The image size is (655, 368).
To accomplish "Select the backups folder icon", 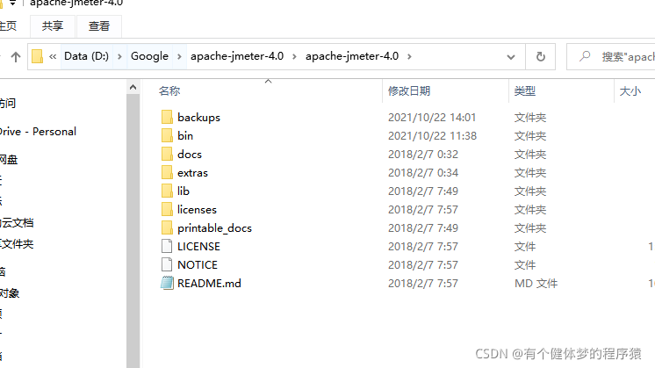I will click(167, 118).
